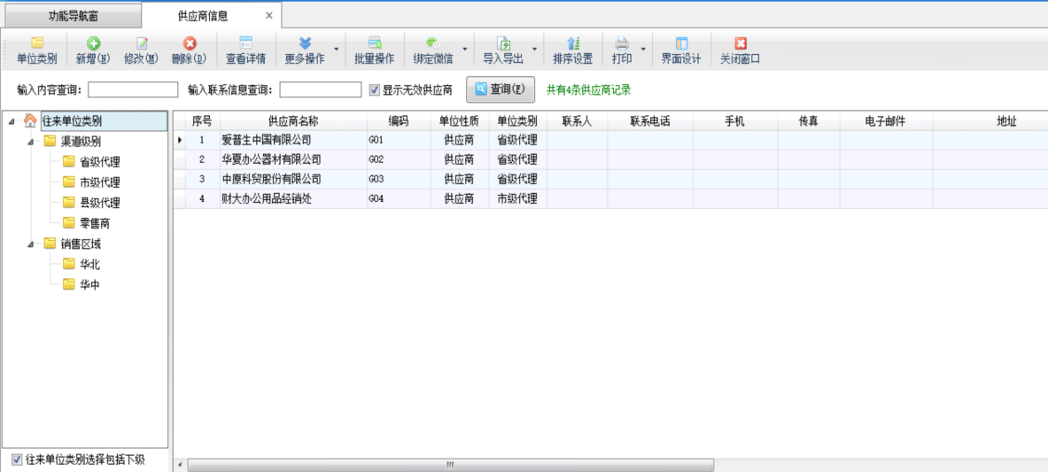The height and width of the screenshot is (472, 1048).
Task: Collapse the 销售区域 tree node
Action: (30, 244)
